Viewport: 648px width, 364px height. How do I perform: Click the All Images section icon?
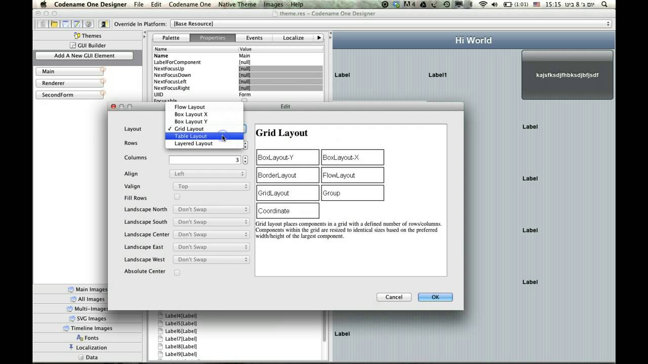tap(73, 299)
